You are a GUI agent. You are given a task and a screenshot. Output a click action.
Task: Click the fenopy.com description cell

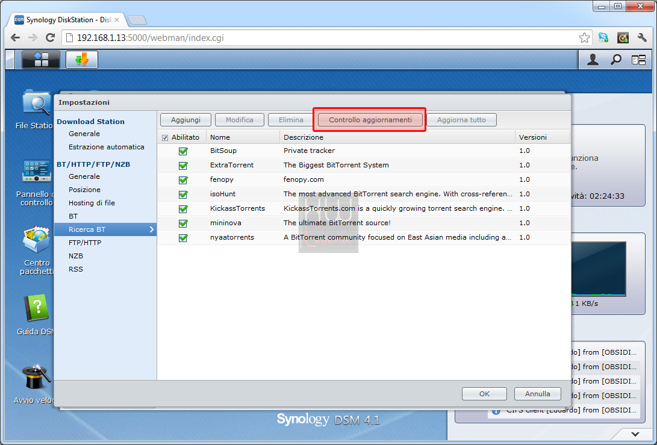[x=304, y=179]
